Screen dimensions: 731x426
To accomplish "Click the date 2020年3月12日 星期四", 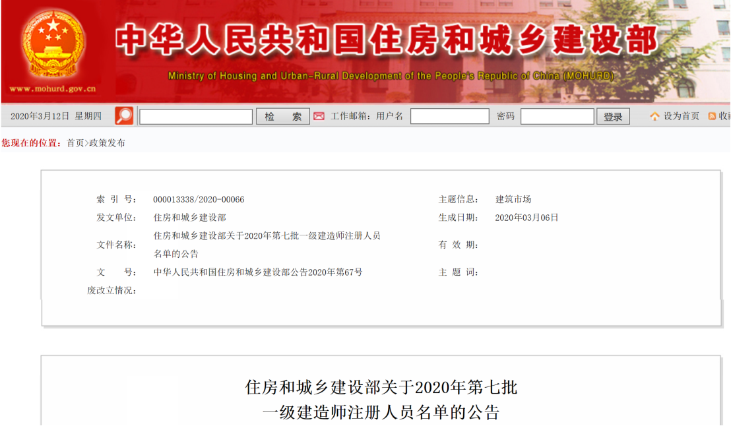I will (56, 116).
